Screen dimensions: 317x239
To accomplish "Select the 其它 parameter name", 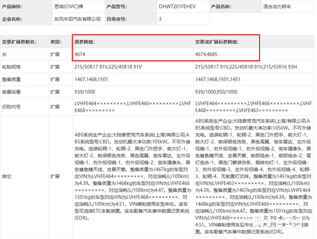I will click(7, 177).
